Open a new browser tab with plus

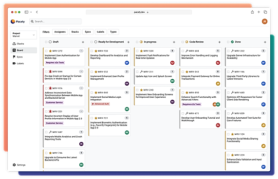[x=259, y=12]
